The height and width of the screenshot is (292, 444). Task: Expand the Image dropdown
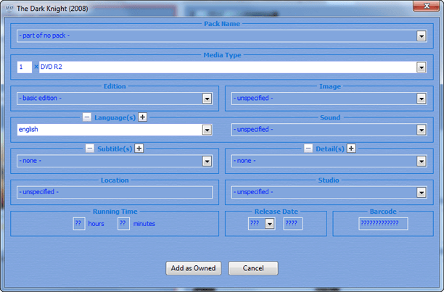click(x=422, y=99)
